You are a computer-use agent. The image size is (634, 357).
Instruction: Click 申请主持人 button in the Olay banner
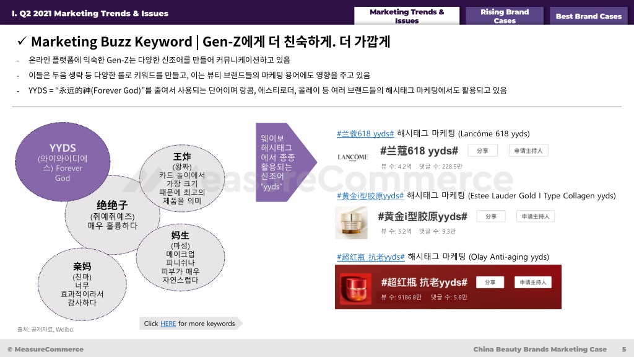click(533, 282)
